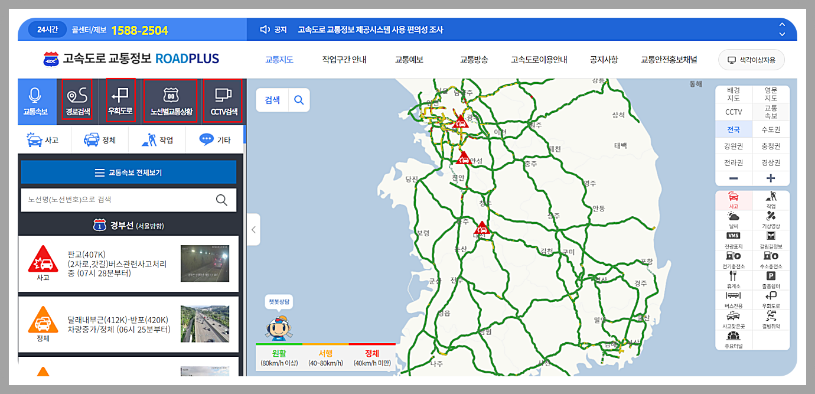Show 졸음쉼터 drowsy shelters on map
Screen dimensions: 815x394
(x=771, y=280)
